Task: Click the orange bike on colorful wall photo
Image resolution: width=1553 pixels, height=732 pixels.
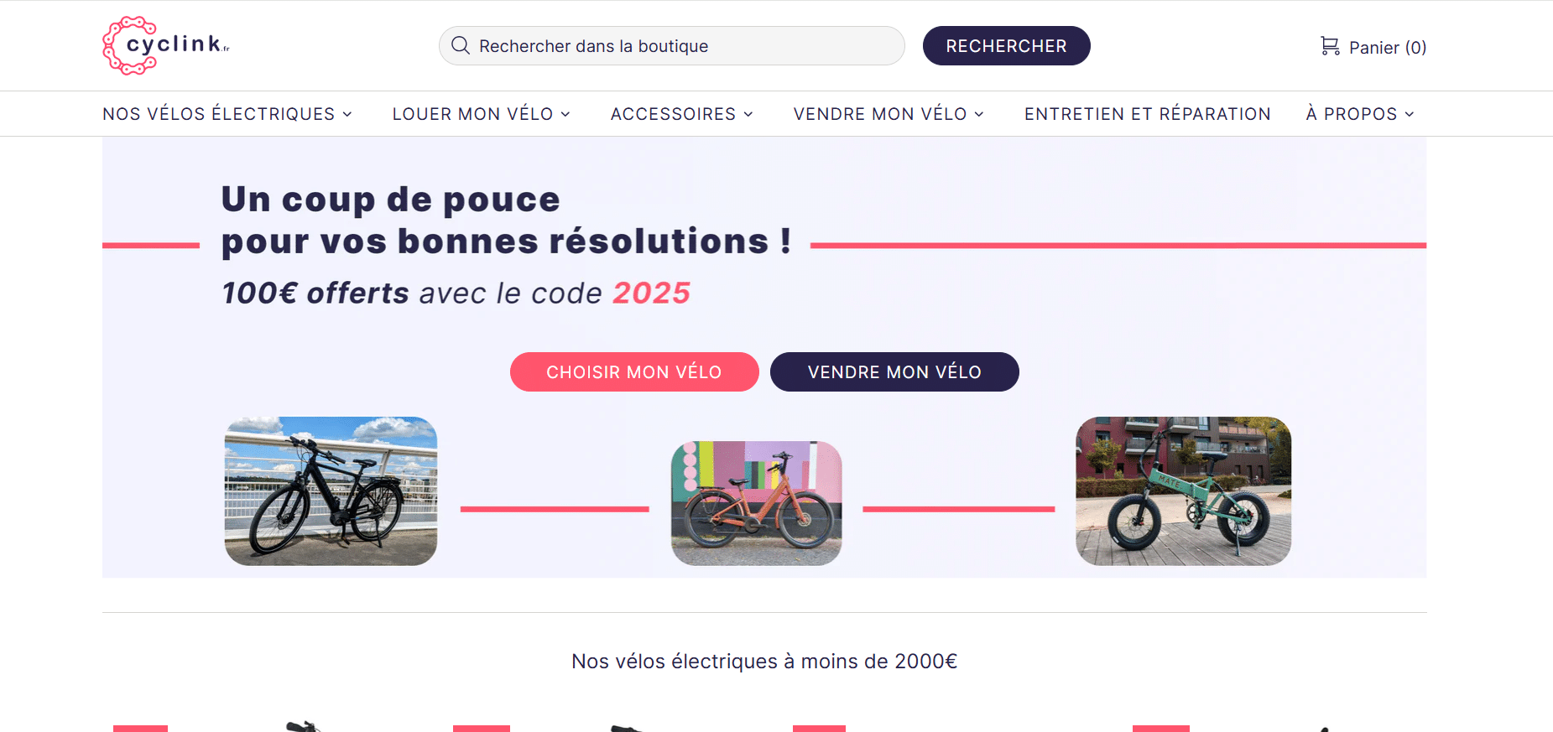Action: [756, 503]
